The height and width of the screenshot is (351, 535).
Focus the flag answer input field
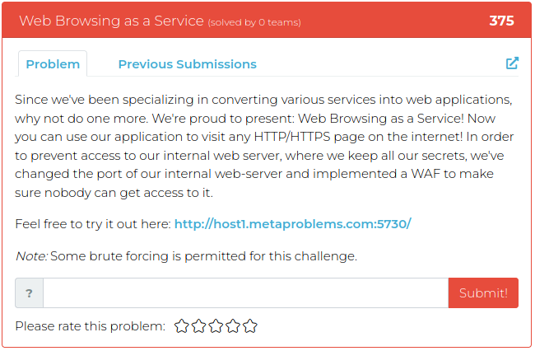[x=245, y=292]
